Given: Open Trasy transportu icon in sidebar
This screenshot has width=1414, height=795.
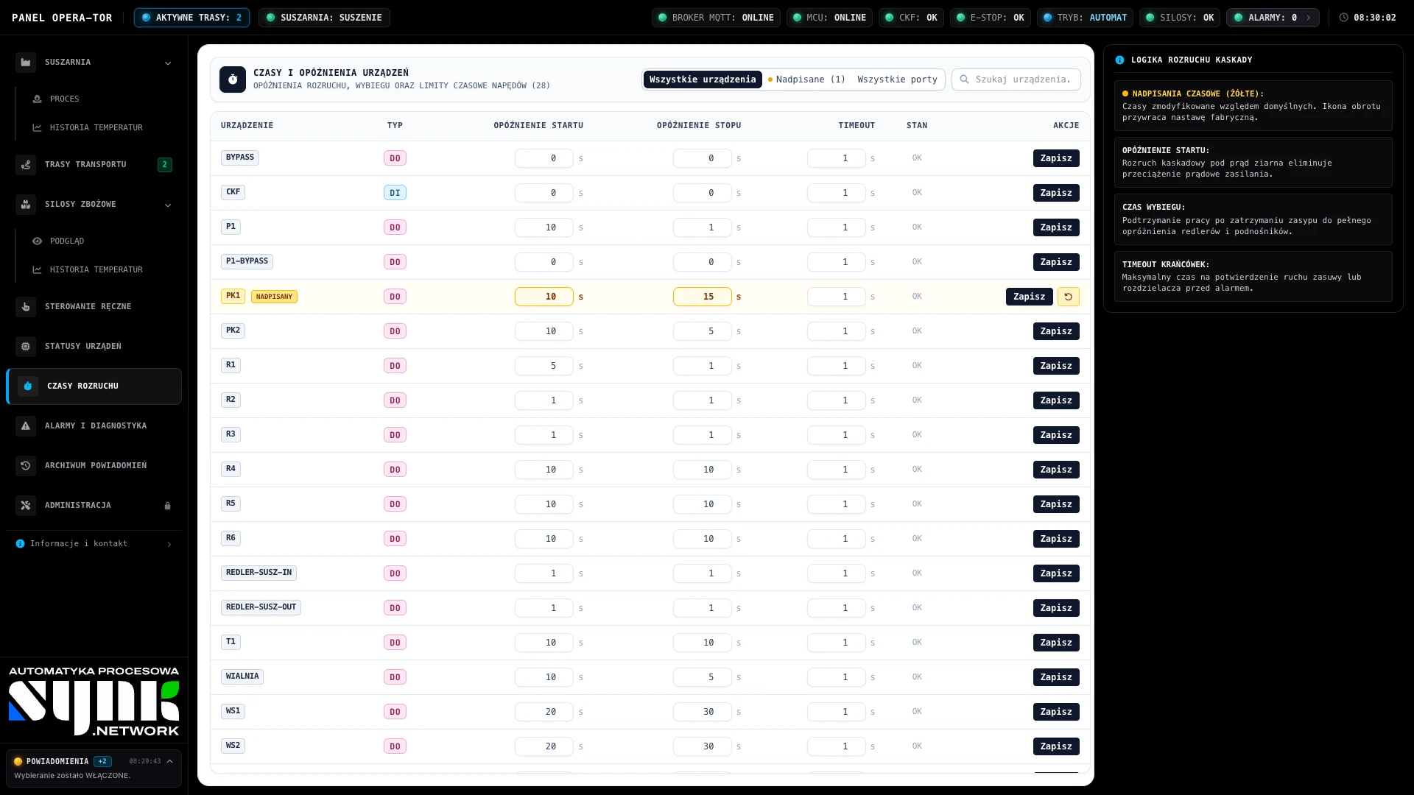Looking at the screenshot, I should [x=26, y=165].
